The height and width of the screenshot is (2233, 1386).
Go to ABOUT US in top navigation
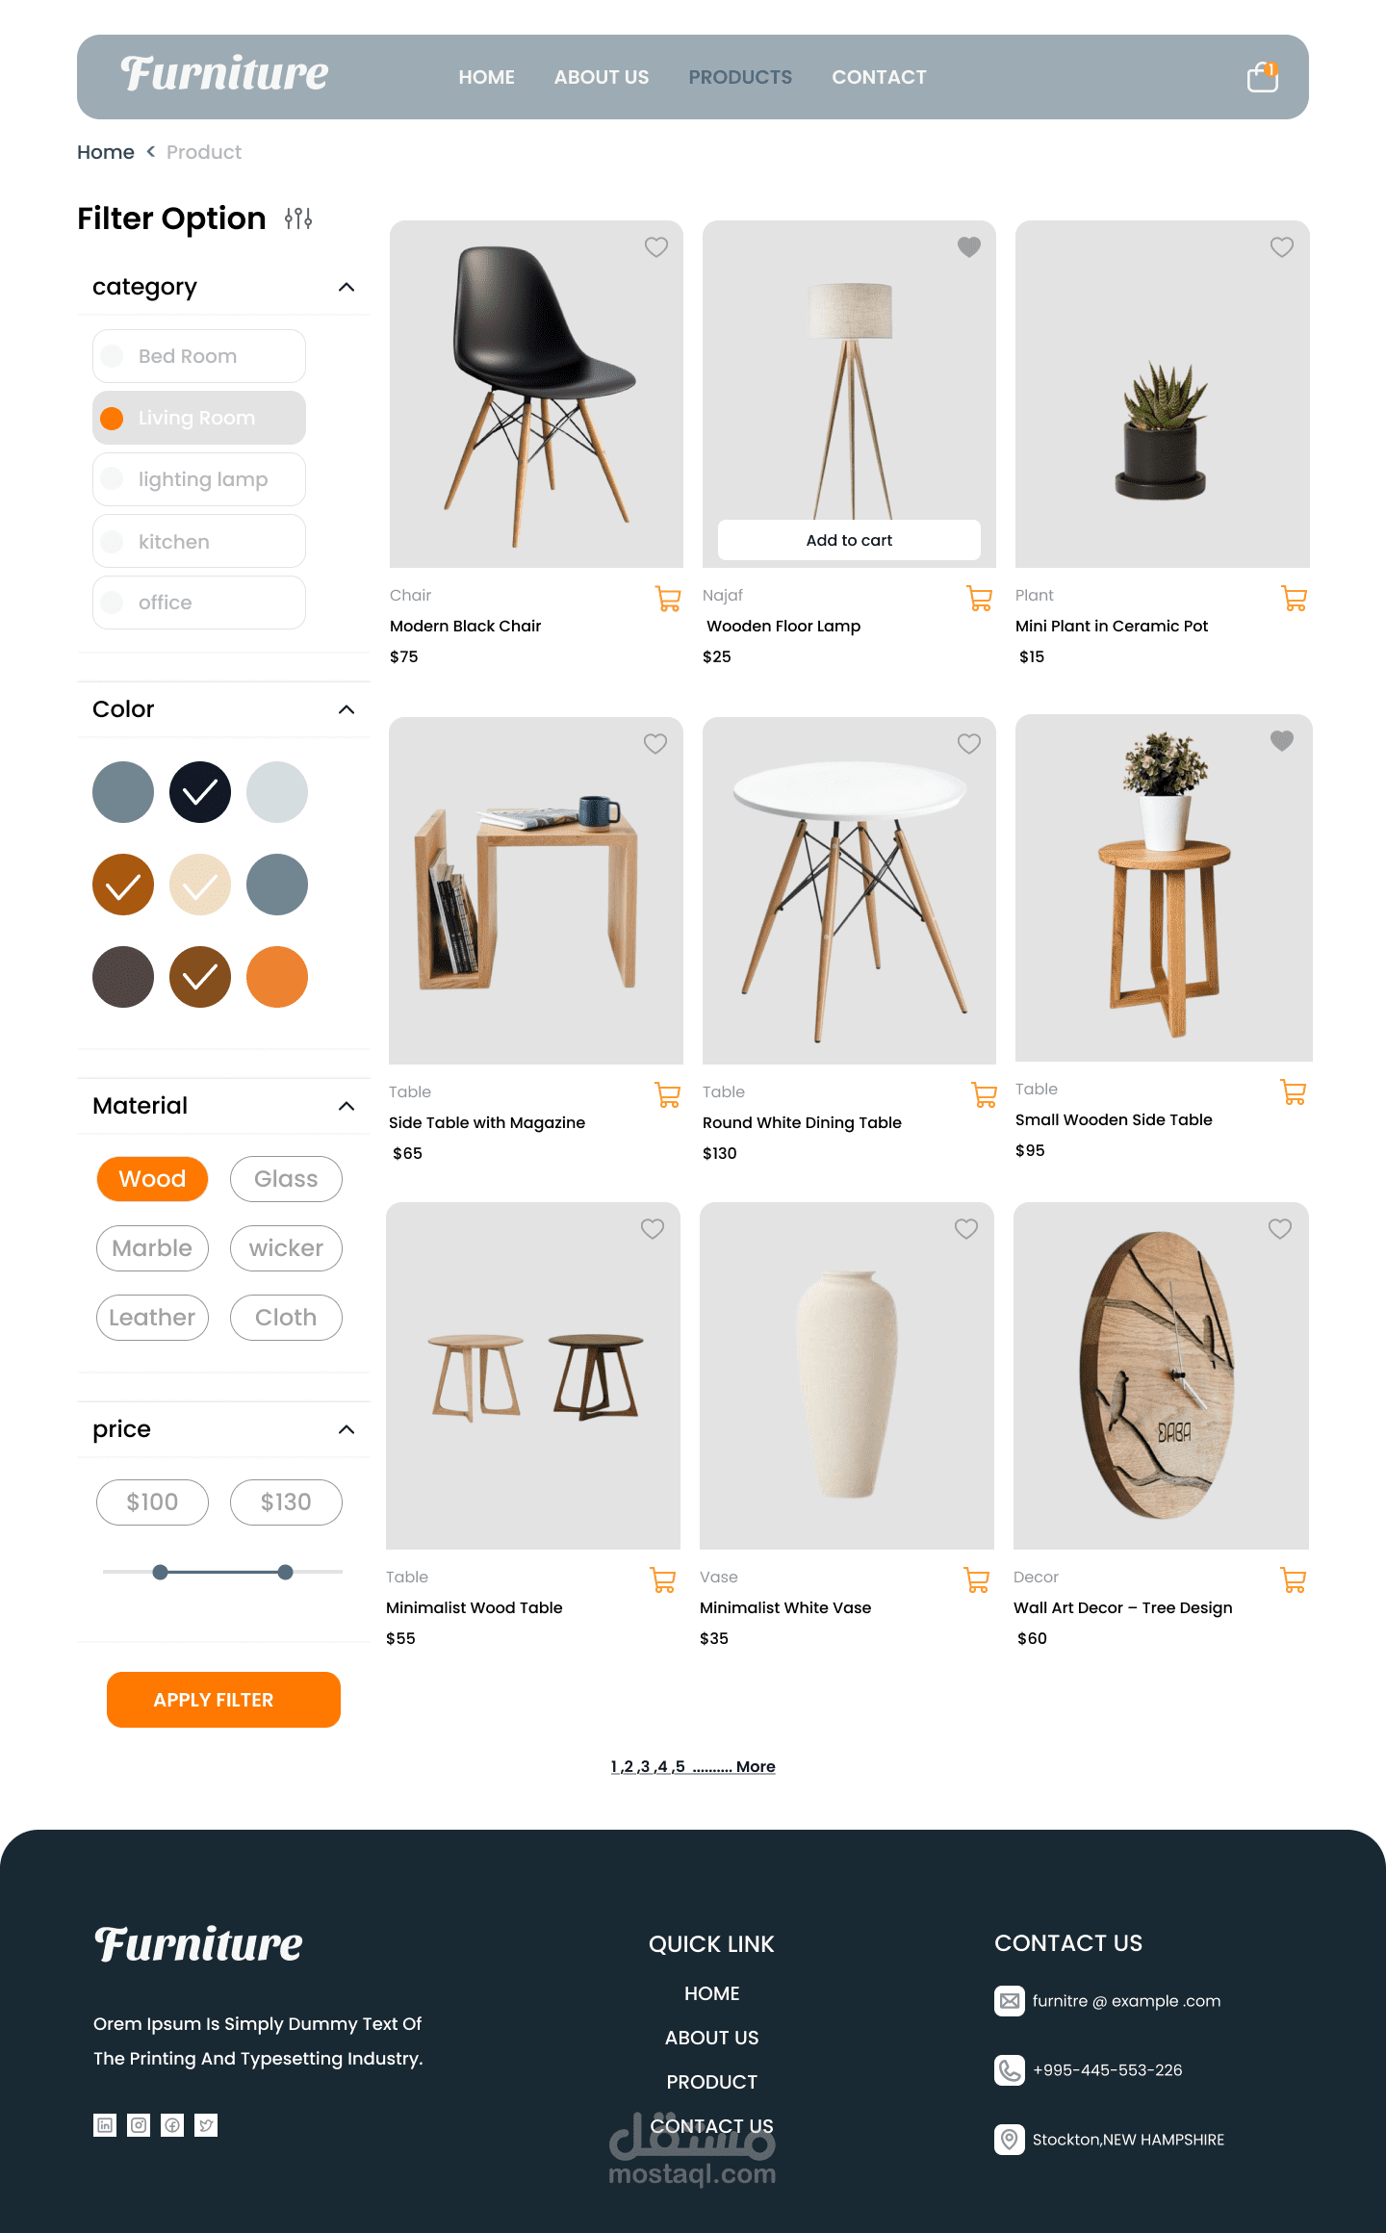click(602, 77)
